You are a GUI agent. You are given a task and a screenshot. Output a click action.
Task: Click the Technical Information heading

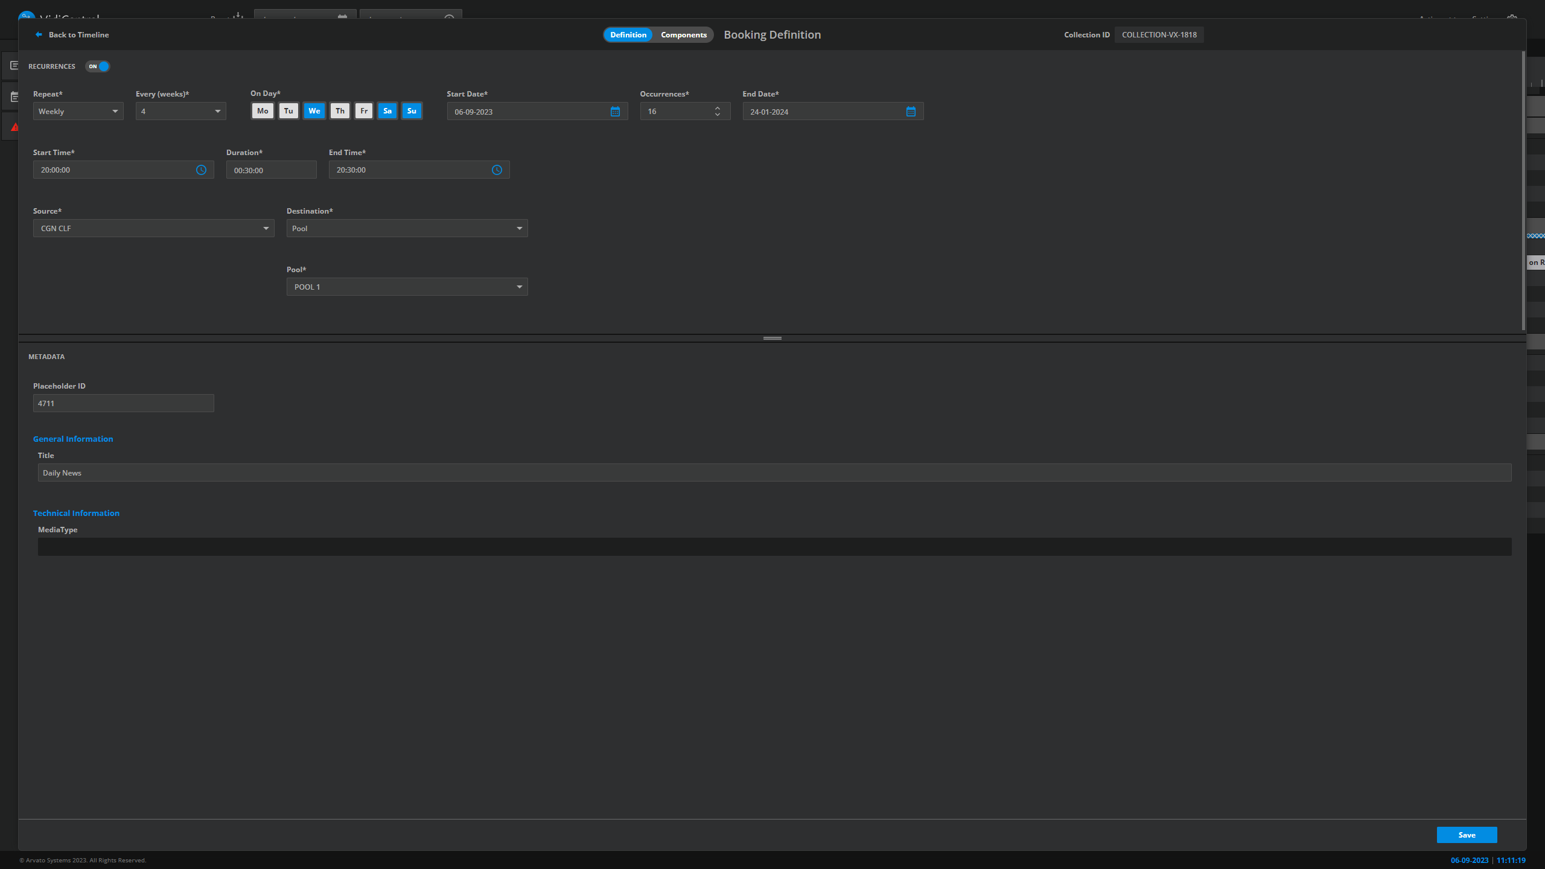click(76, 513)
